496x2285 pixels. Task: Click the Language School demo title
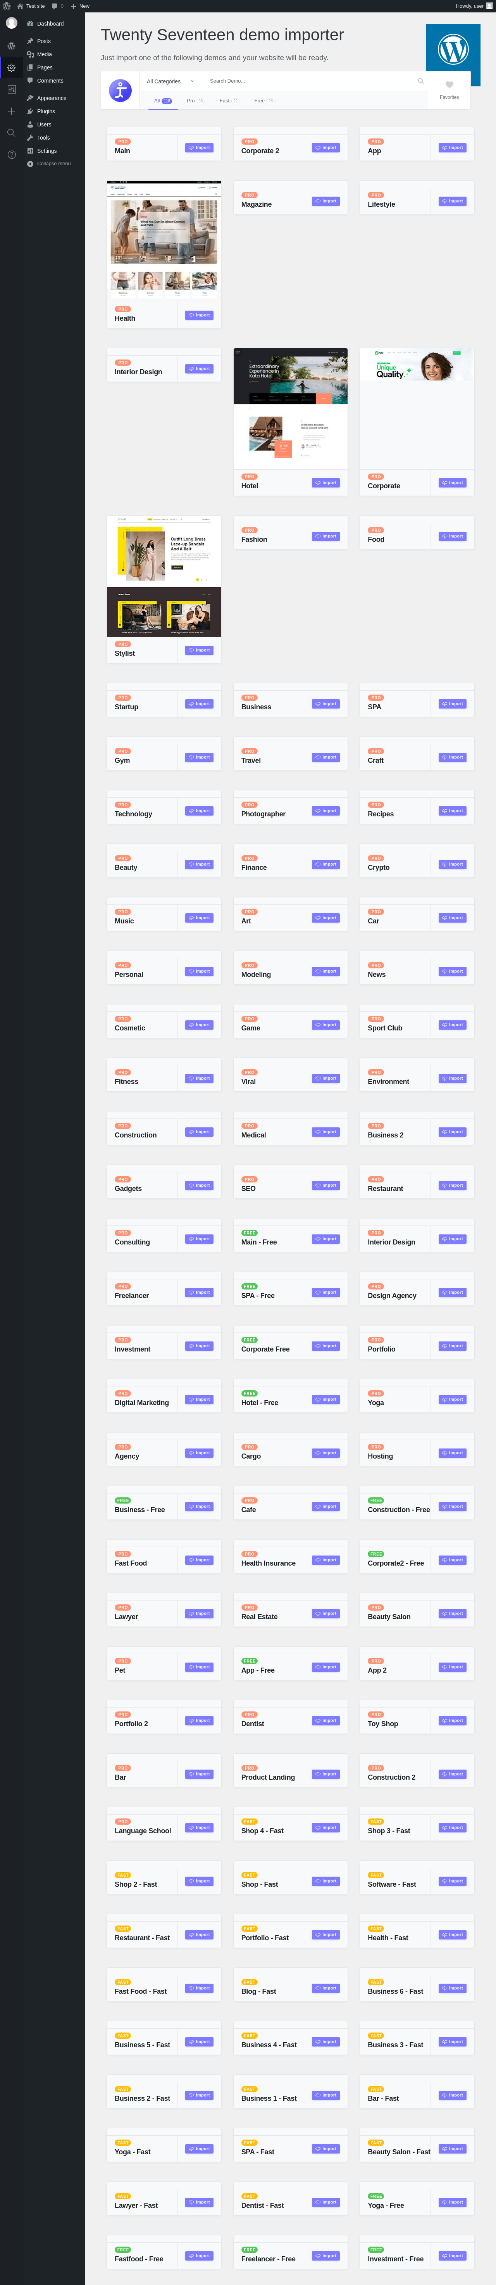click(x=143, y=1831)
